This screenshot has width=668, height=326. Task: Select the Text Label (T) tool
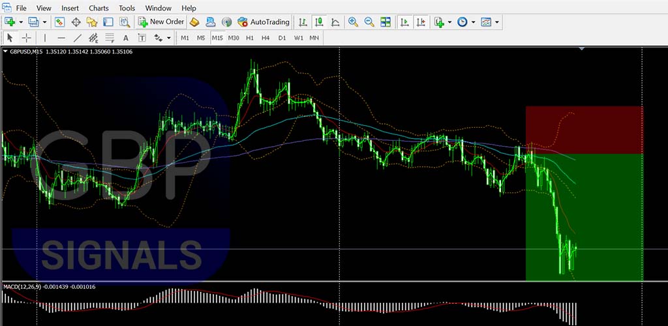coord(142,38)
